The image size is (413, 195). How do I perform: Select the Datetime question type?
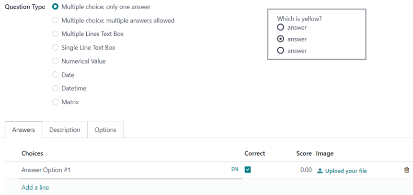click(56, 88)
